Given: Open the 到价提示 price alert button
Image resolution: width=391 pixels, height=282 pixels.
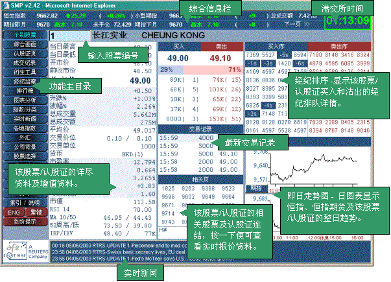Looking at the screenshot, I should [25, 222].
